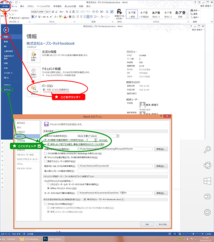
Task: Expand the styles gallery more arrow
Action: [187, 17]
